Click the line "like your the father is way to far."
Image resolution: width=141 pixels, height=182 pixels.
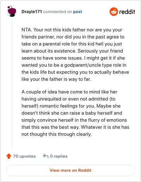tap(56, 79)
